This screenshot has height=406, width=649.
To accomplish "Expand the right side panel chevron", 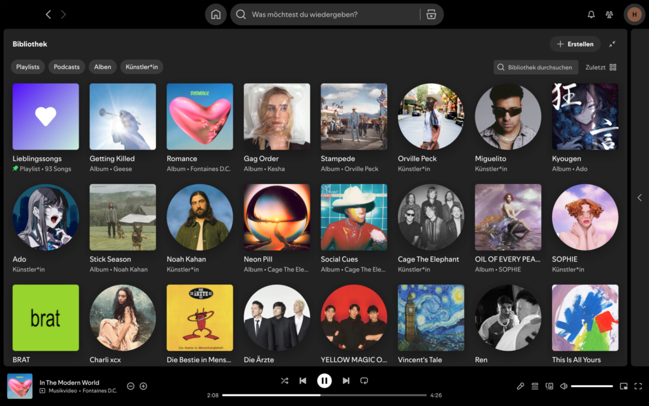I will click(639, 197).
